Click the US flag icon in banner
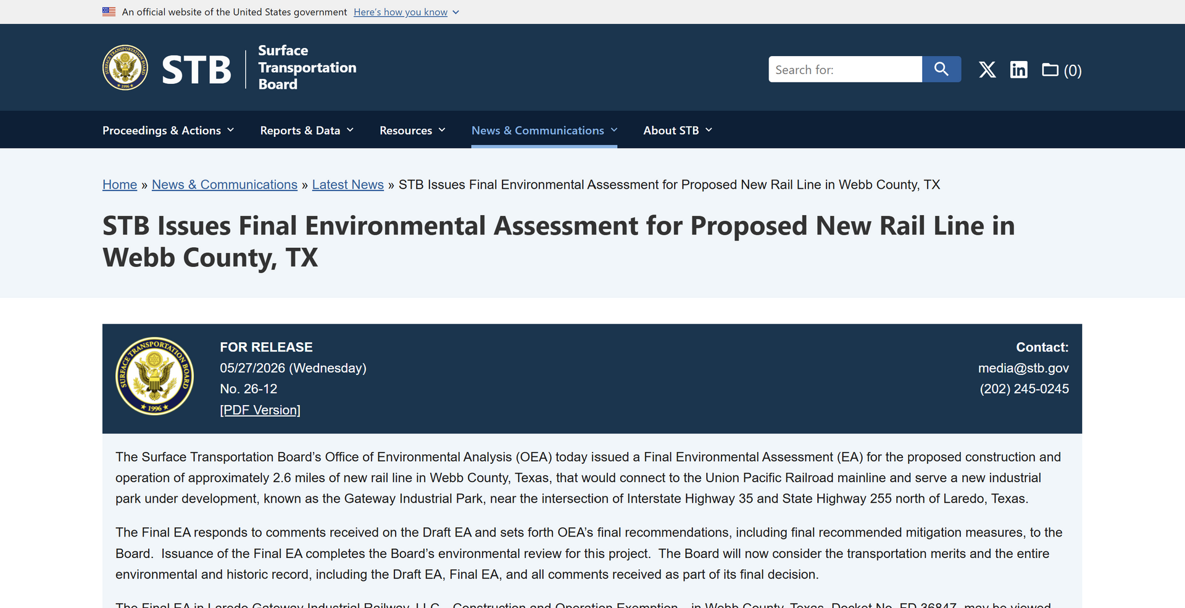 (109, 12)
